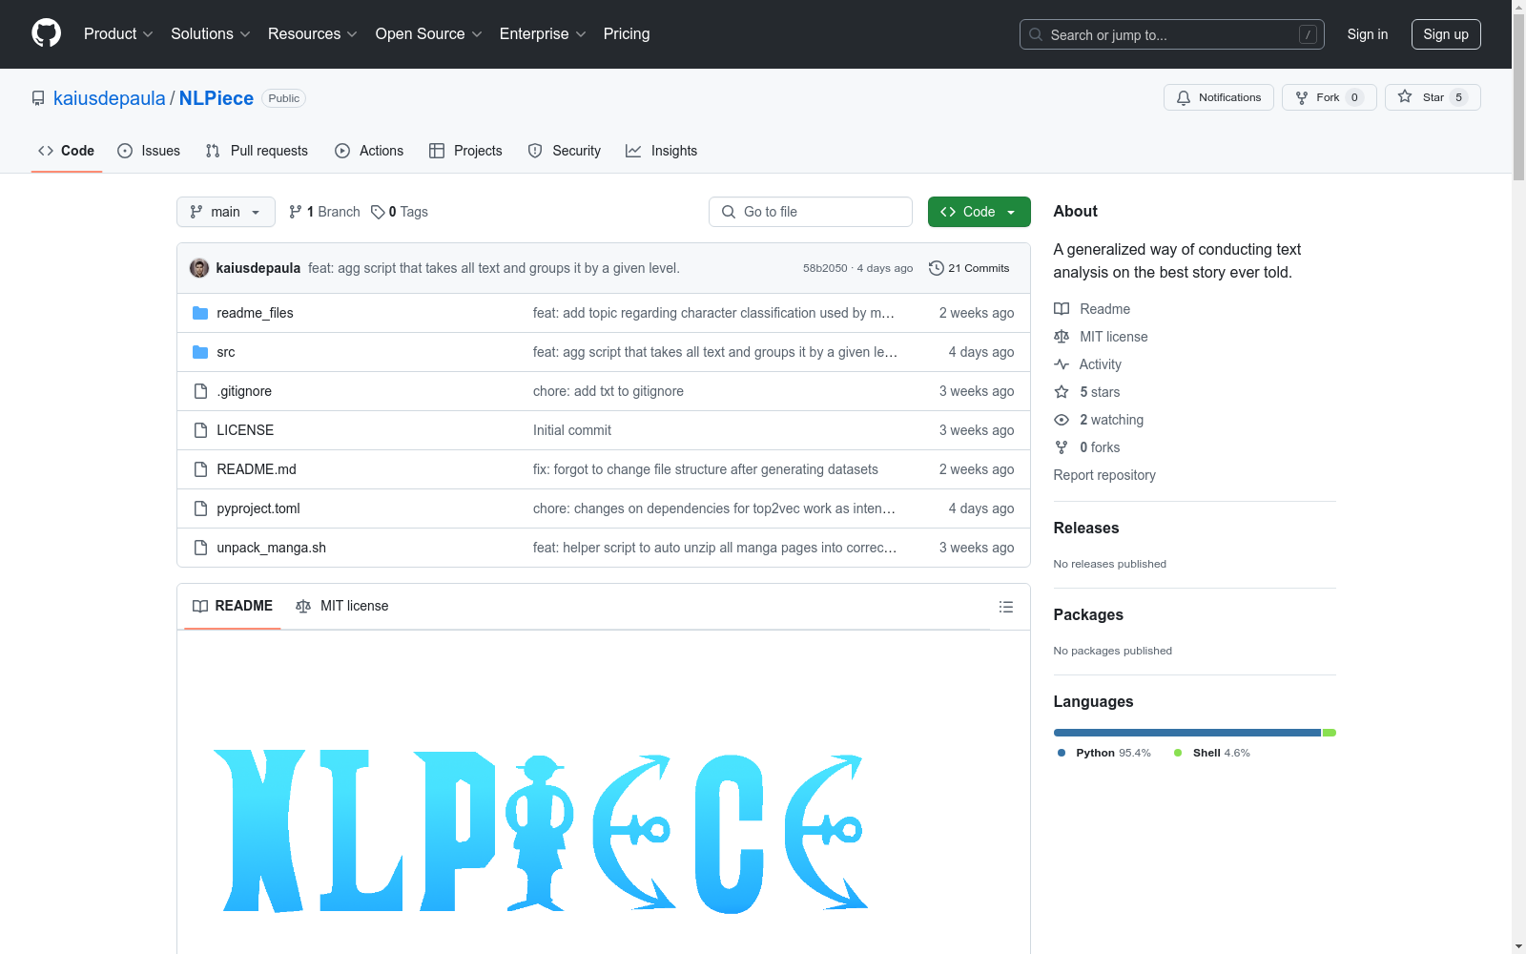The height and width of the screenshot is (954, 1526).
Task: Click the NLPiece repository name link
Action: click(217, 98)
